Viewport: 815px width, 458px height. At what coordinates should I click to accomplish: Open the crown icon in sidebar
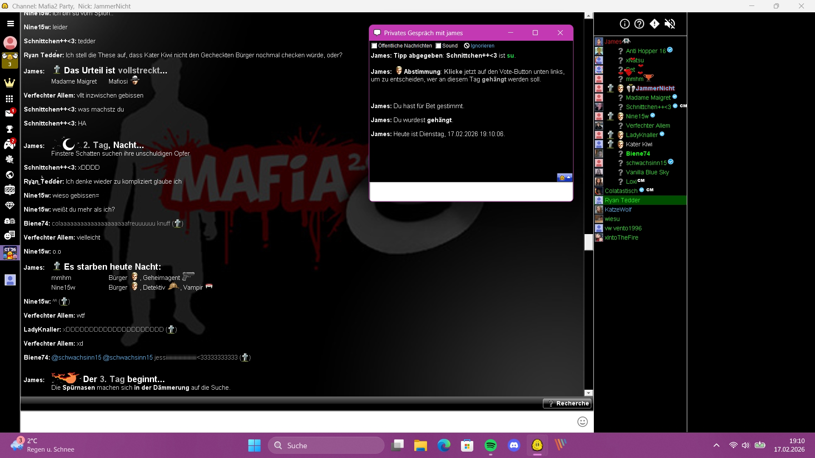point(9,83)
